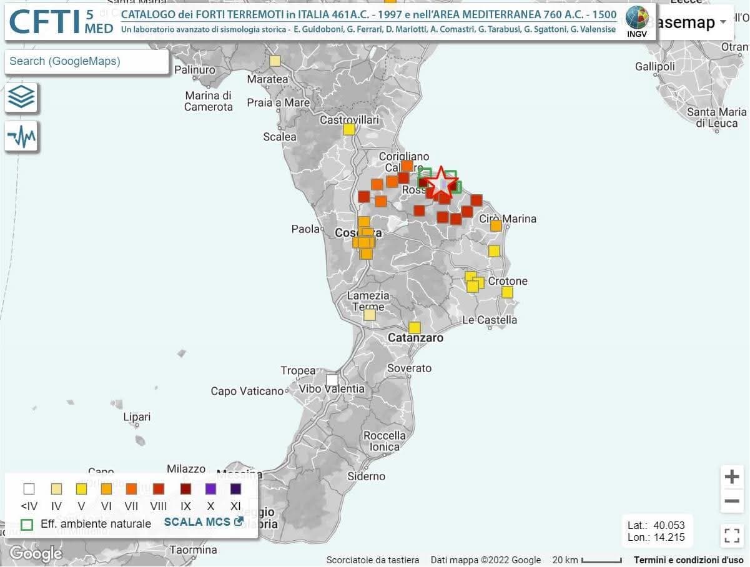Open the SCALA MCS link
This screenshot has width=750, height=567.
click(x=204, y=521)
